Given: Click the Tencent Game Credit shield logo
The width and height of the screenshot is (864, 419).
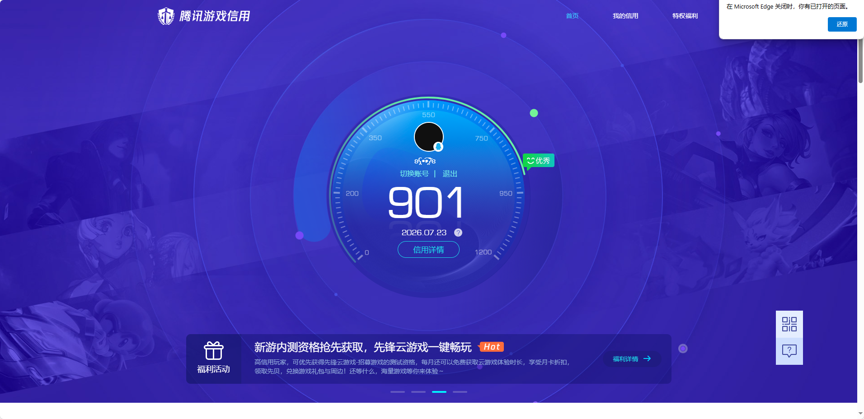Looking at the screenshot, I should click(x=166, y=16).
